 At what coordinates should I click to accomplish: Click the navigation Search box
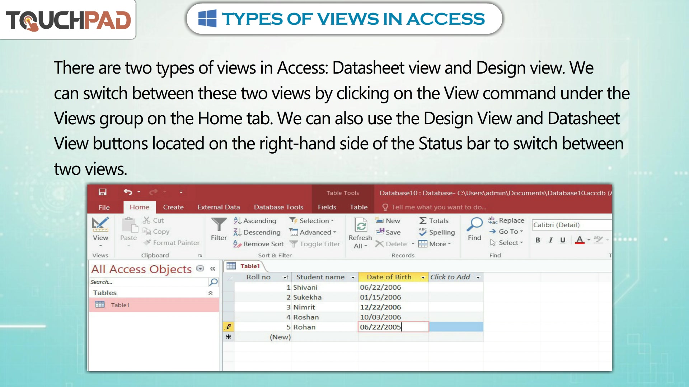point(149,282)
